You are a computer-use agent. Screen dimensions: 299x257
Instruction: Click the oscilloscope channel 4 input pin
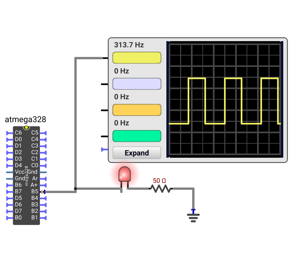(x=104, y=136)
